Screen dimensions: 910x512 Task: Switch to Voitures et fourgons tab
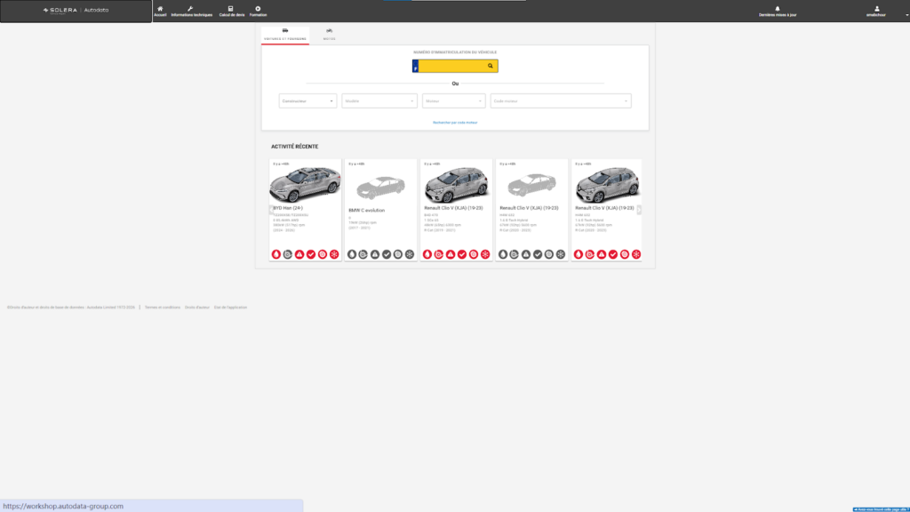(x=285, y=35)
